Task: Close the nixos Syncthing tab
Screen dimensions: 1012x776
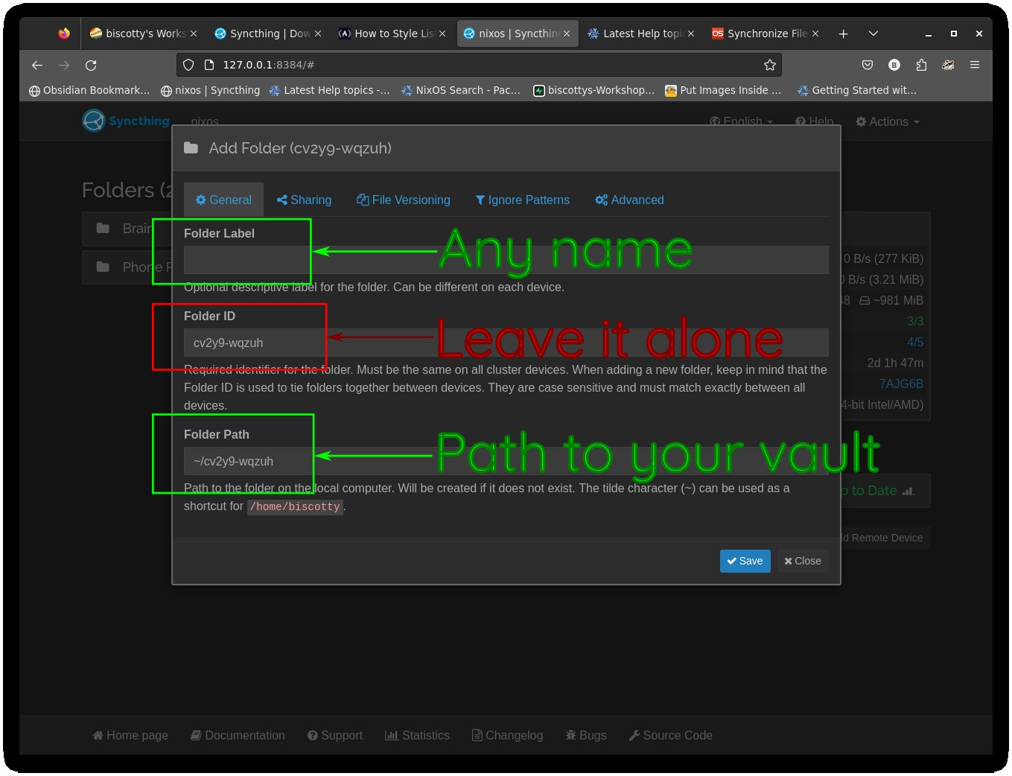Action: pos(567,34)
